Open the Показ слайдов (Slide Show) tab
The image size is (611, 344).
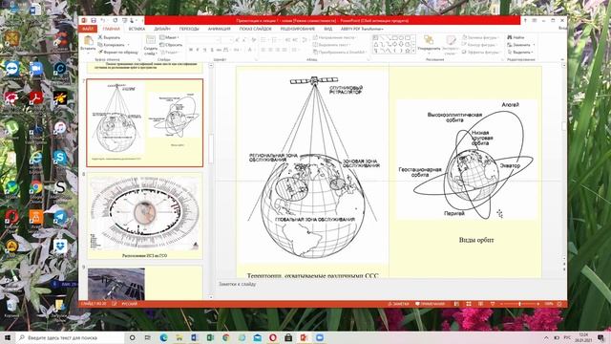[x=256, y=29]
